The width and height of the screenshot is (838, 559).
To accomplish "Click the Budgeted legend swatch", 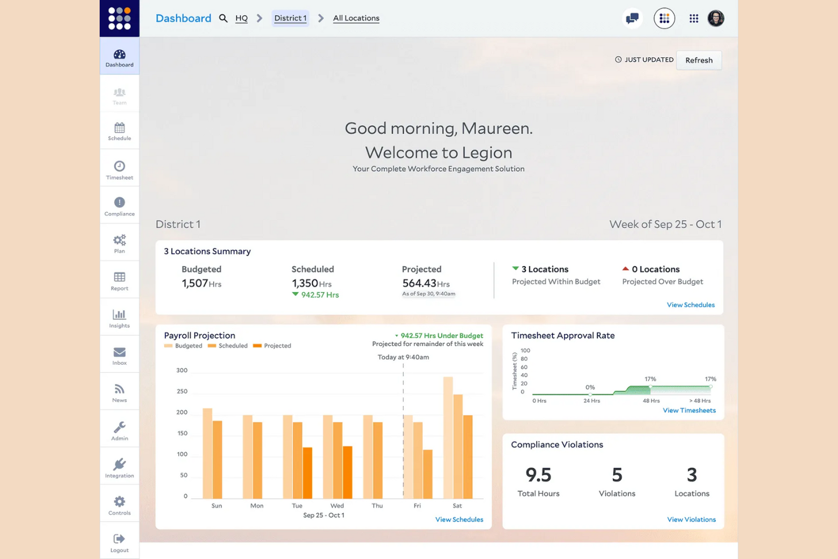I will 168,345.
